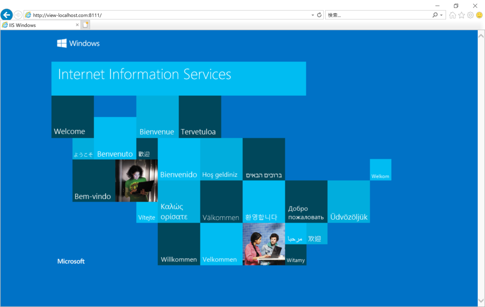Click the Microsoft logo text

(71, 261)
